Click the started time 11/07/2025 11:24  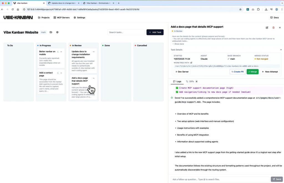[182, 59]
